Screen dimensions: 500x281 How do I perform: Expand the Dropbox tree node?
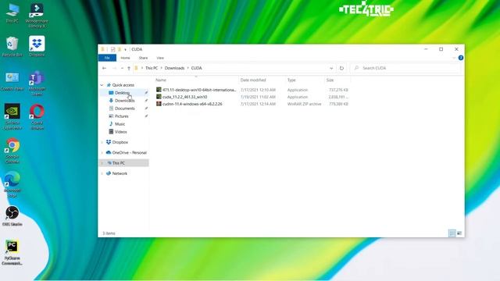click(x=102, y=142)
